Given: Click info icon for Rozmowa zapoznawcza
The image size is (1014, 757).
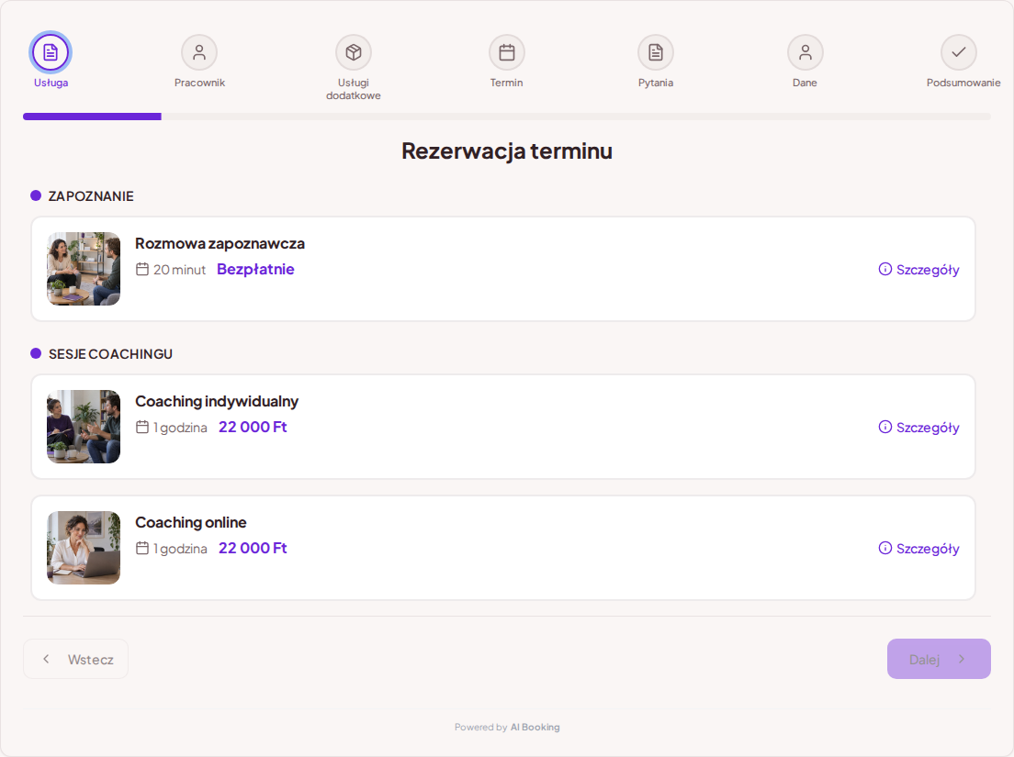Looking at the screenshot, I should pos(884,270).
